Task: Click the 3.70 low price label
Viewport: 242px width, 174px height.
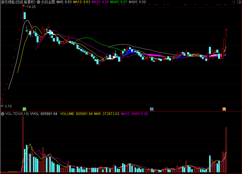Action: [x=8, y=106]
